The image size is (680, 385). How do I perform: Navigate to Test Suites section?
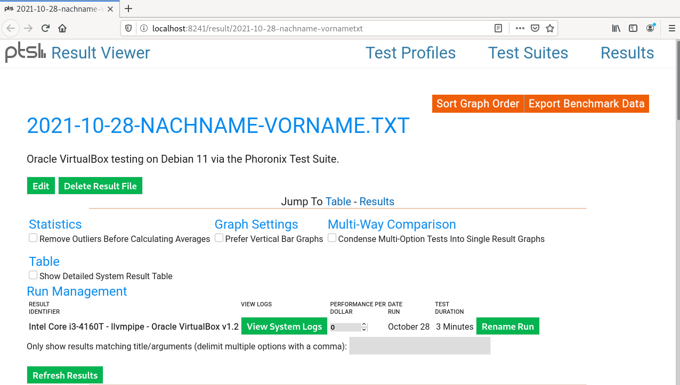(528, 53)
